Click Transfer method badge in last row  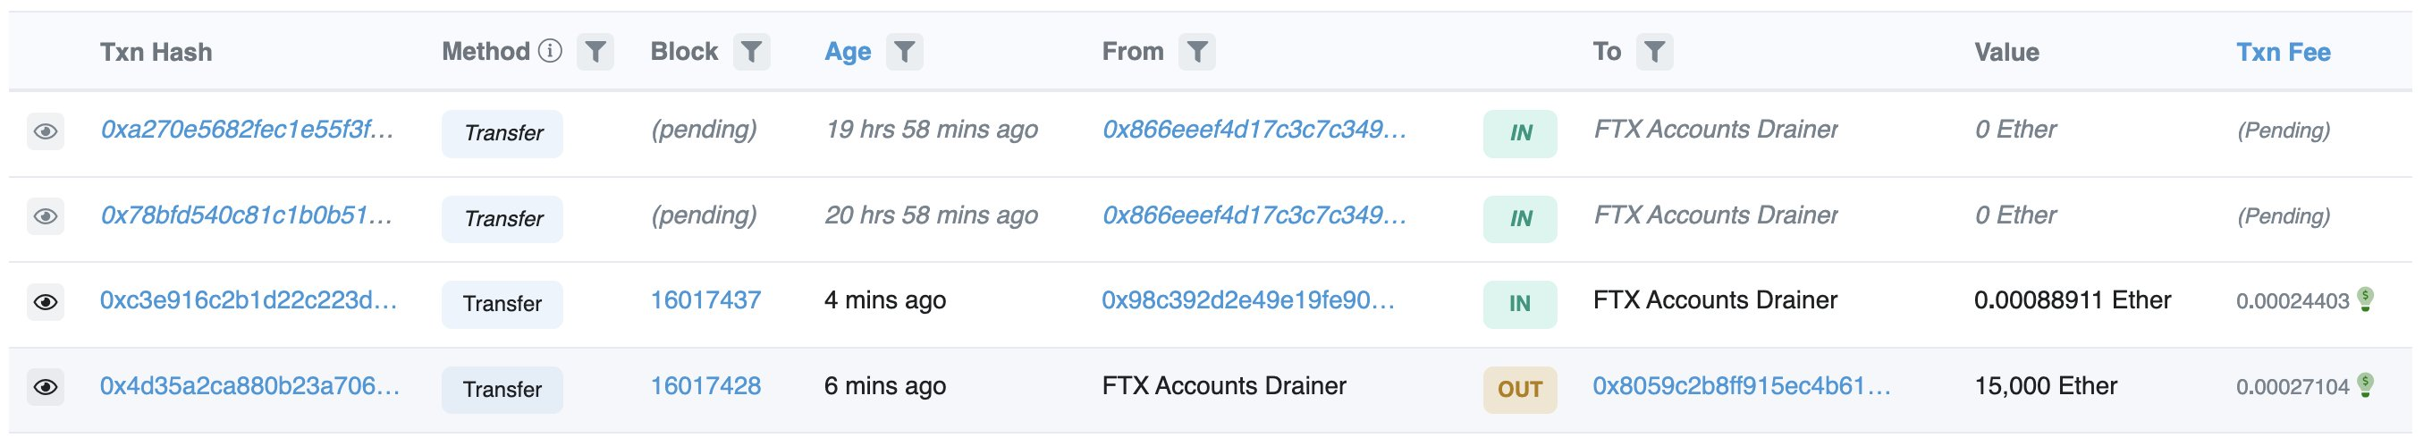502,390
